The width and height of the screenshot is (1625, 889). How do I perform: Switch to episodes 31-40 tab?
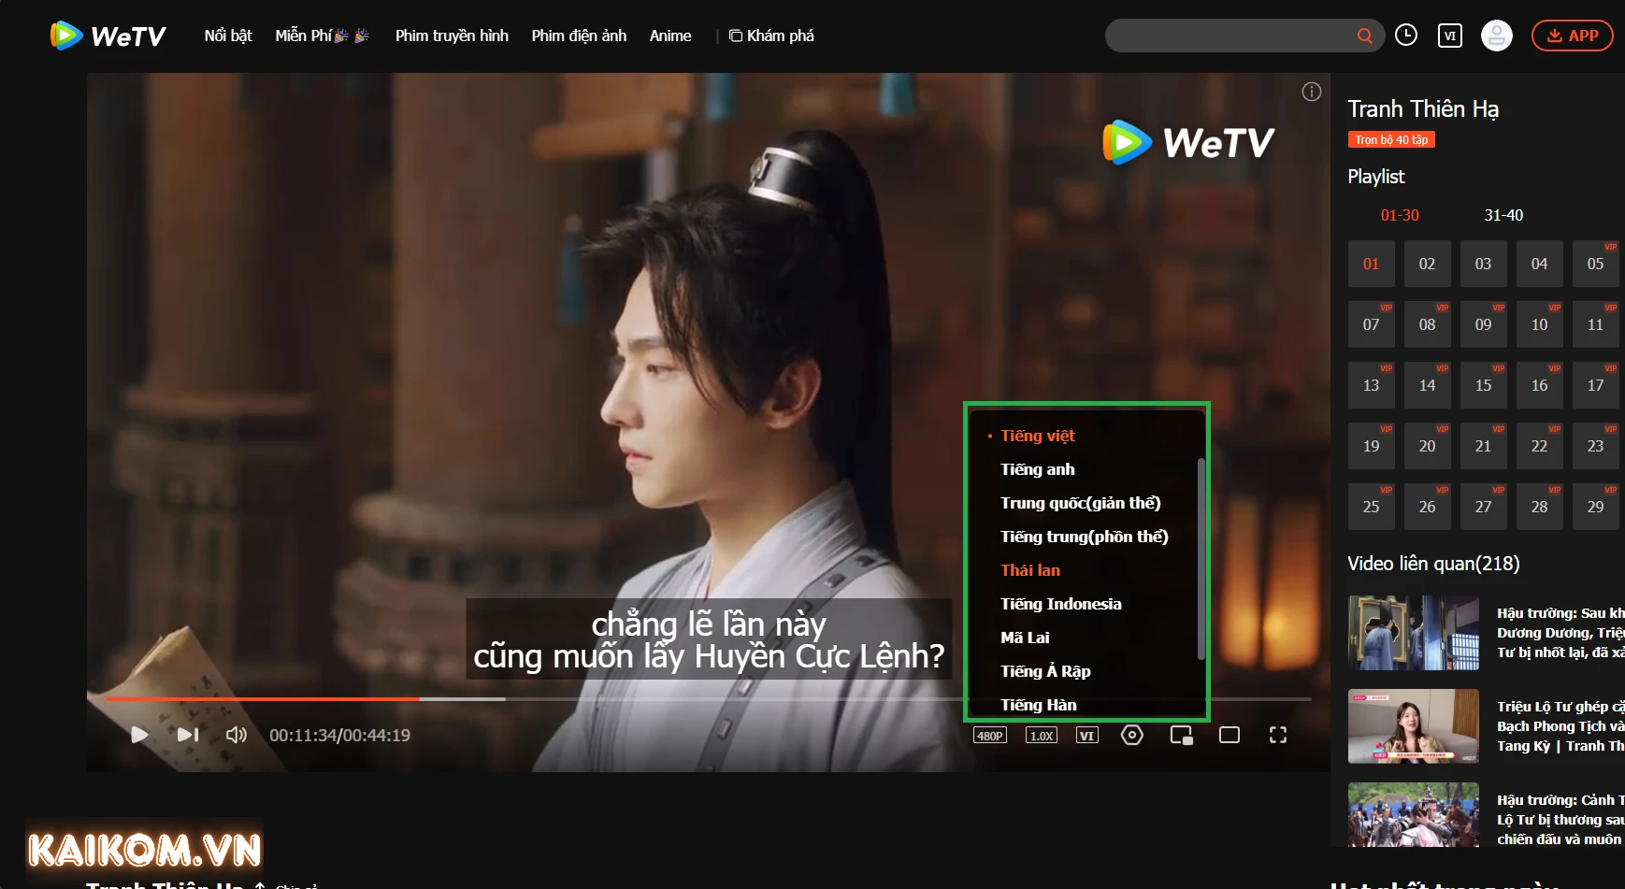1503,215
